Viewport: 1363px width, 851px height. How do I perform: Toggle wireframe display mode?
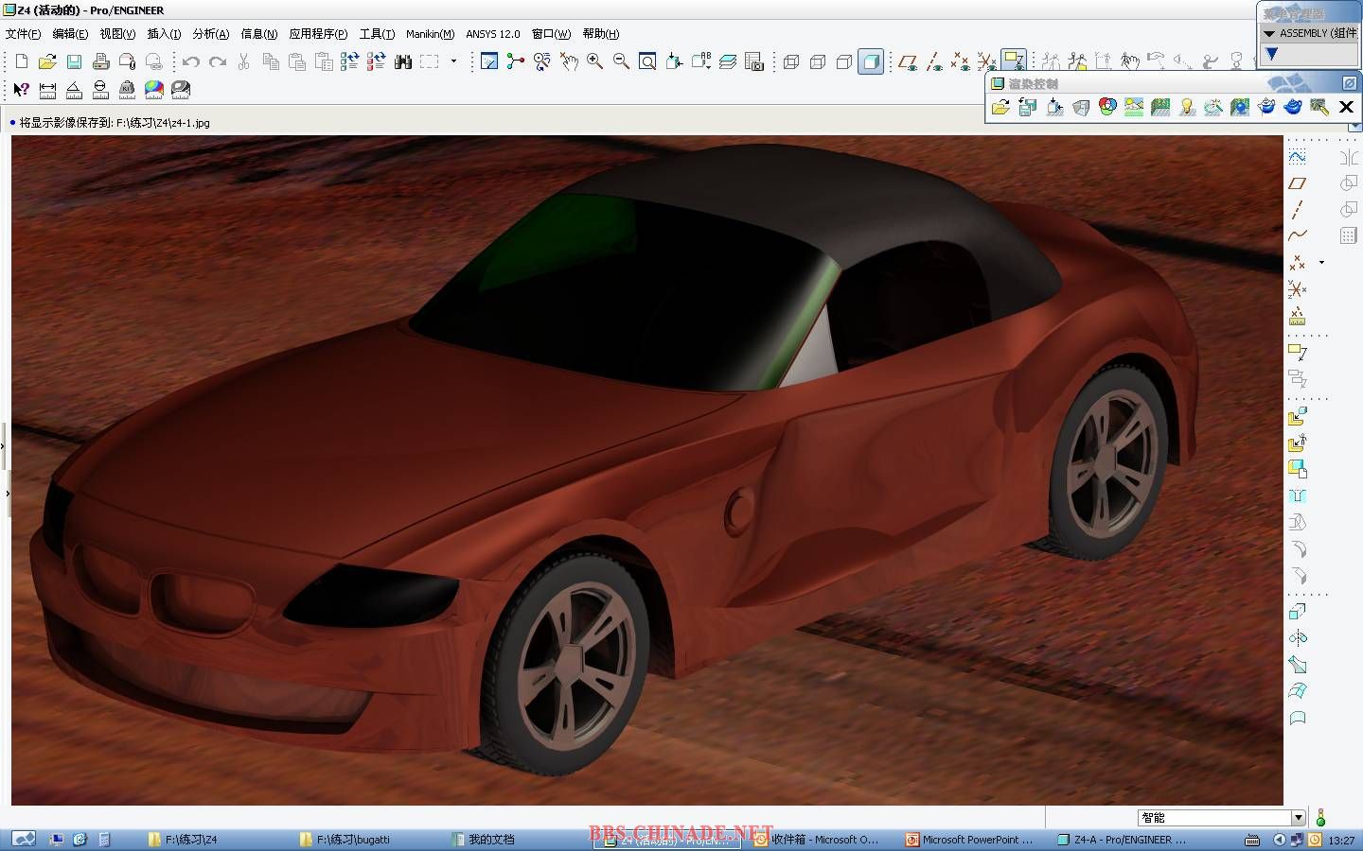pos(791,62)
